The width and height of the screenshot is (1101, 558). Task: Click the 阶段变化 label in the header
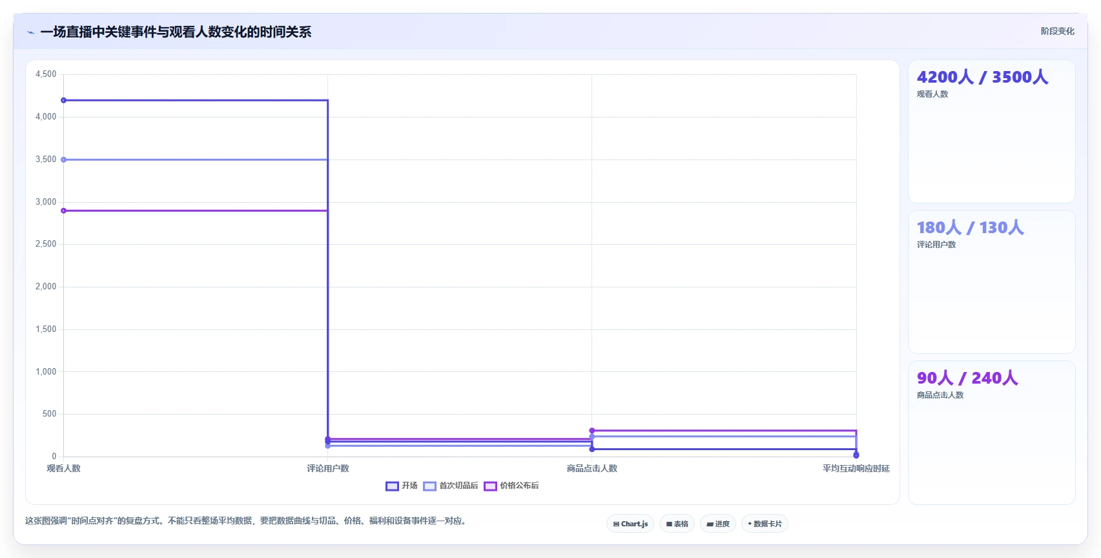click(x=1057, y=31)
